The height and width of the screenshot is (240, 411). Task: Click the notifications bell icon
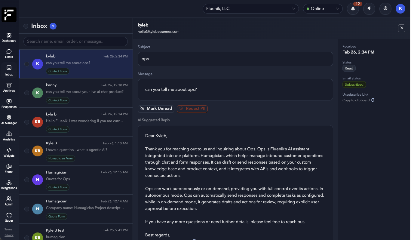point(353,9)
